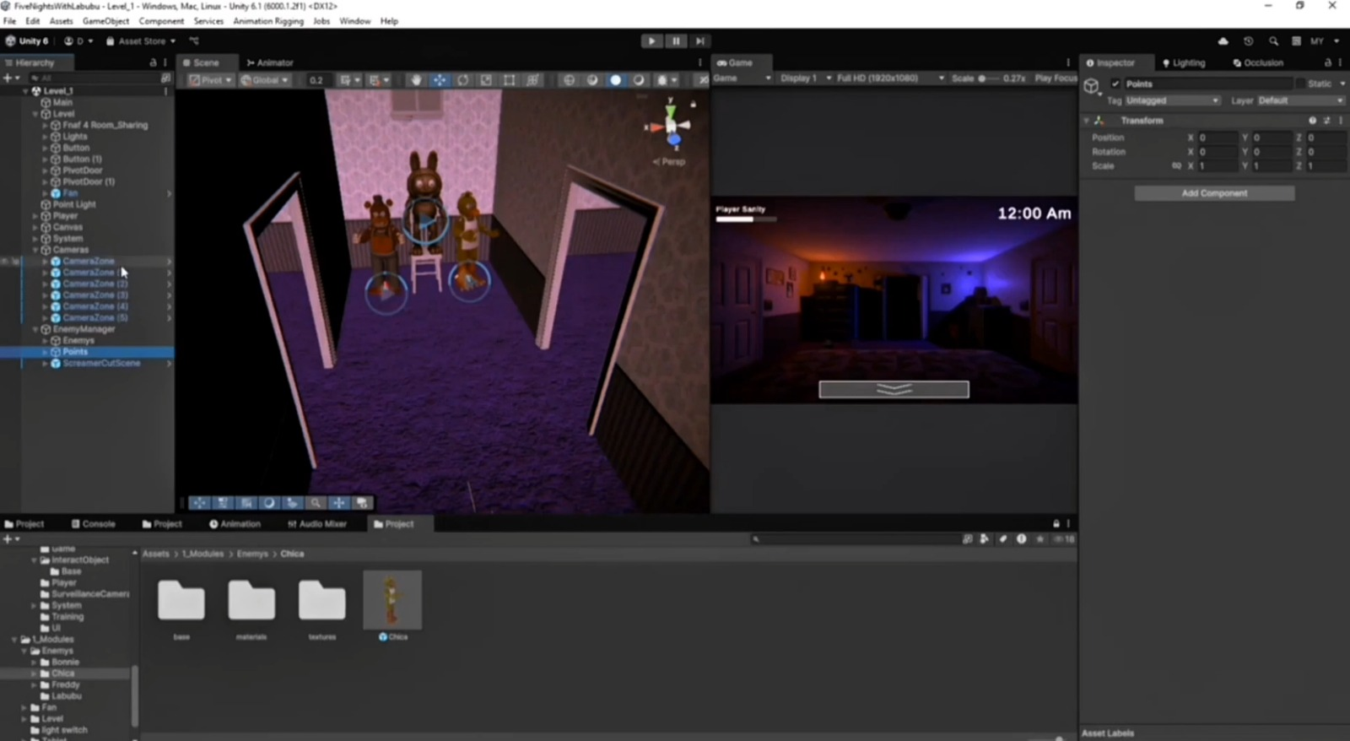Select the Move tool in Scene toolbar
This screenshot has height=741, width=1350.
coord(440,80)
